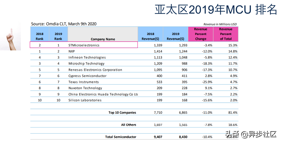
Task: Click the Top 10 2019 total 6,865
Action: [x=183, y=112]
